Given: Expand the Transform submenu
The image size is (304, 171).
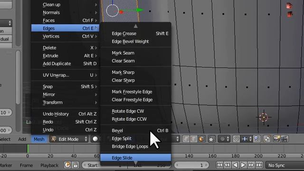Looking at the screenshot, I should click(x=65, y=103).
